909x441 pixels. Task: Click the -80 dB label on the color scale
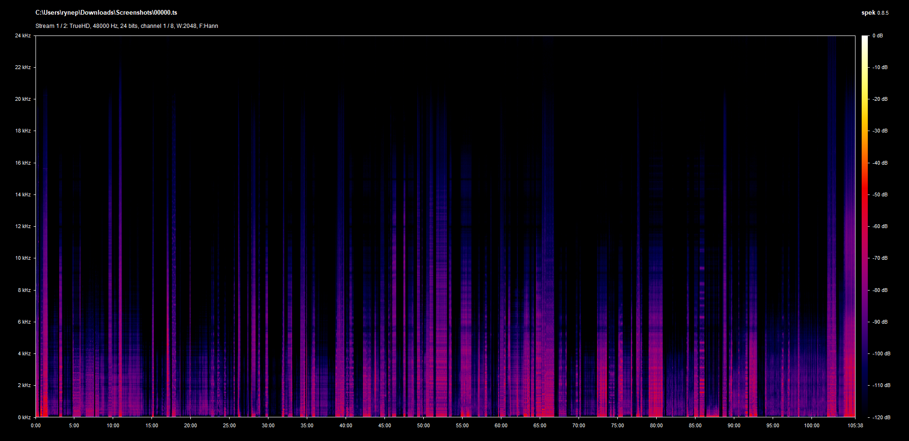click(x=880, y=291)
